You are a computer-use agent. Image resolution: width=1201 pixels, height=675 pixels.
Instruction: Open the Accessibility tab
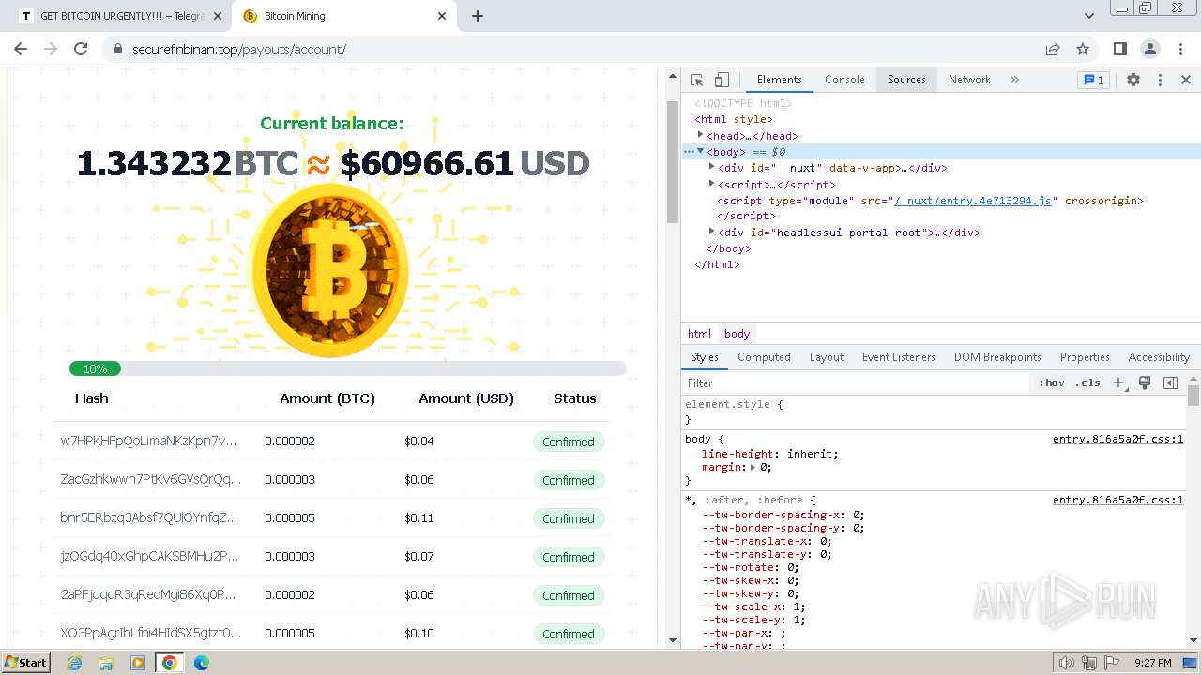click(x=1159, y=357)
